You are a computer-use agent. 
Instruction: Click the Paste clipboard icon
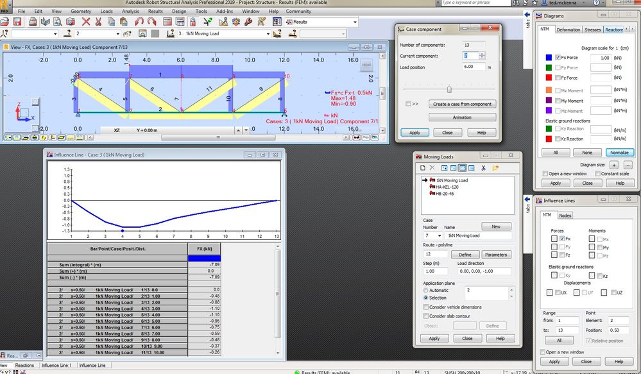coord(123,22)
